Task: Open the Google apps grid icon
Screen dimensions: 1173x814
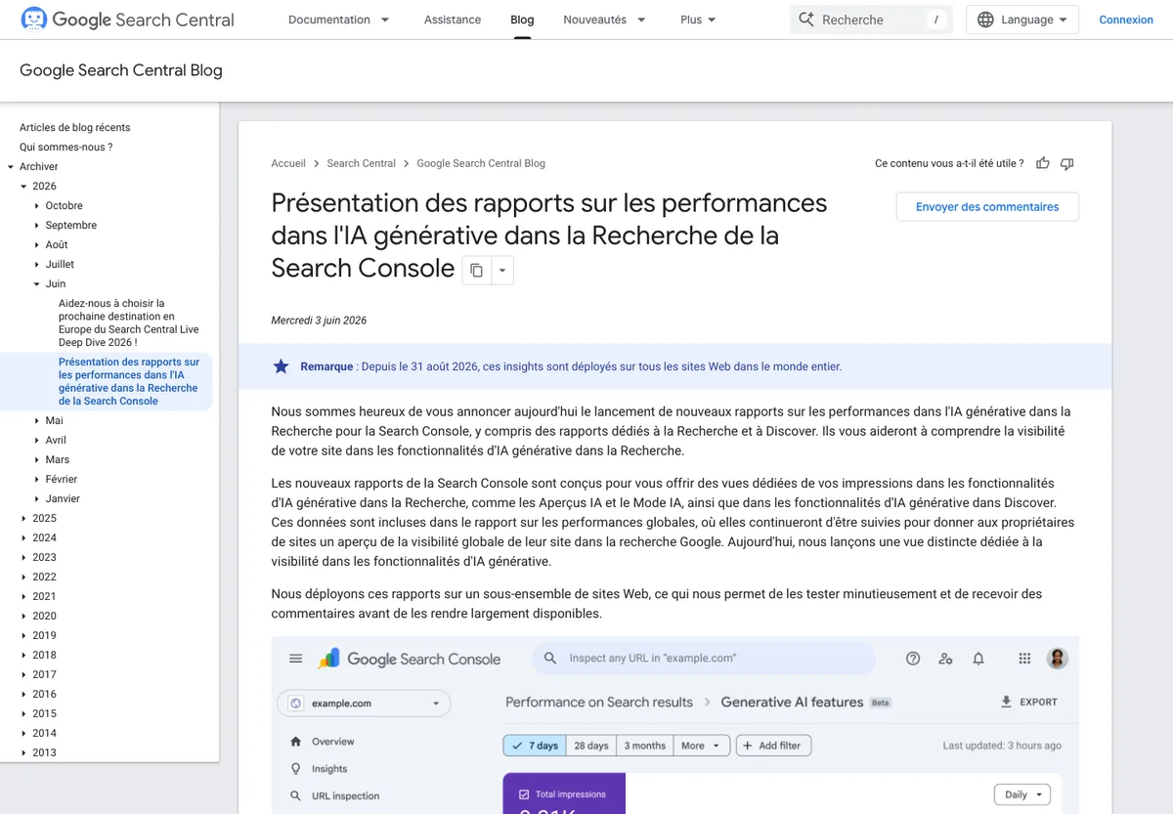Action: (1024, 659)
